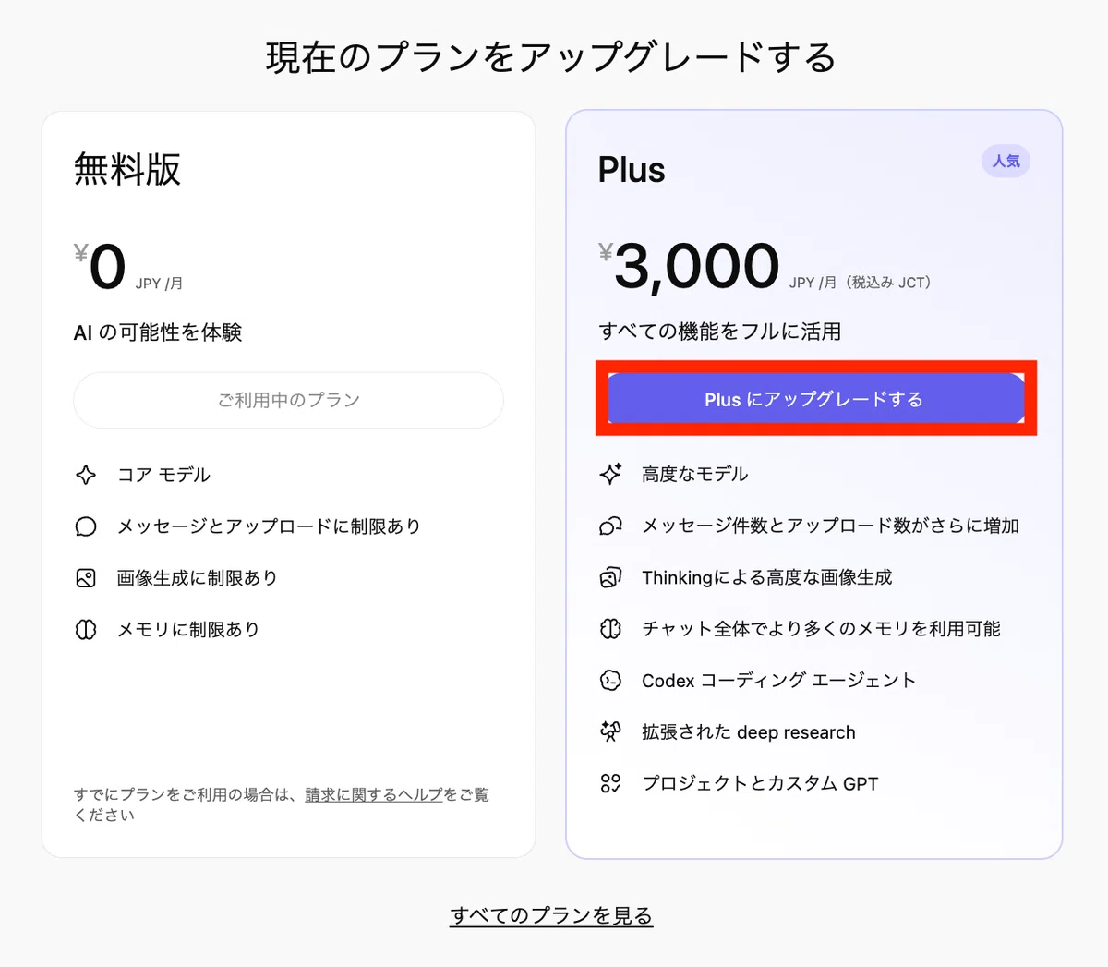Click the ご利用中のプラン button
Screen dimensions: 1108x967
(288, 400)
